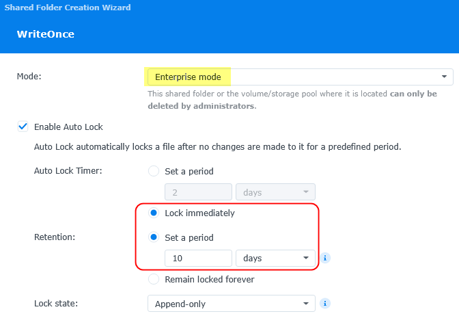Select Auto Lock Timer 'Set a period' radio
Screen dimensions: 459x316
pyautogui.click(x=154, y=171)
